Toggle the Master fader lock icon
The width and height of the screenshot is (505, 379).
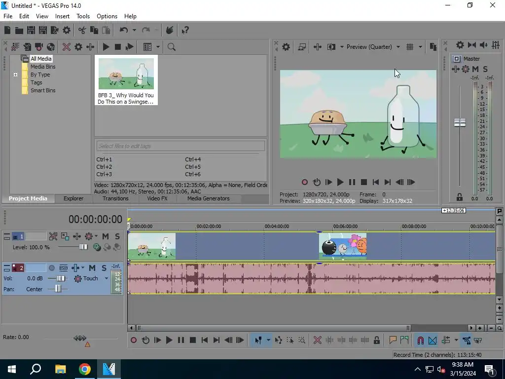tap(460, 196)
